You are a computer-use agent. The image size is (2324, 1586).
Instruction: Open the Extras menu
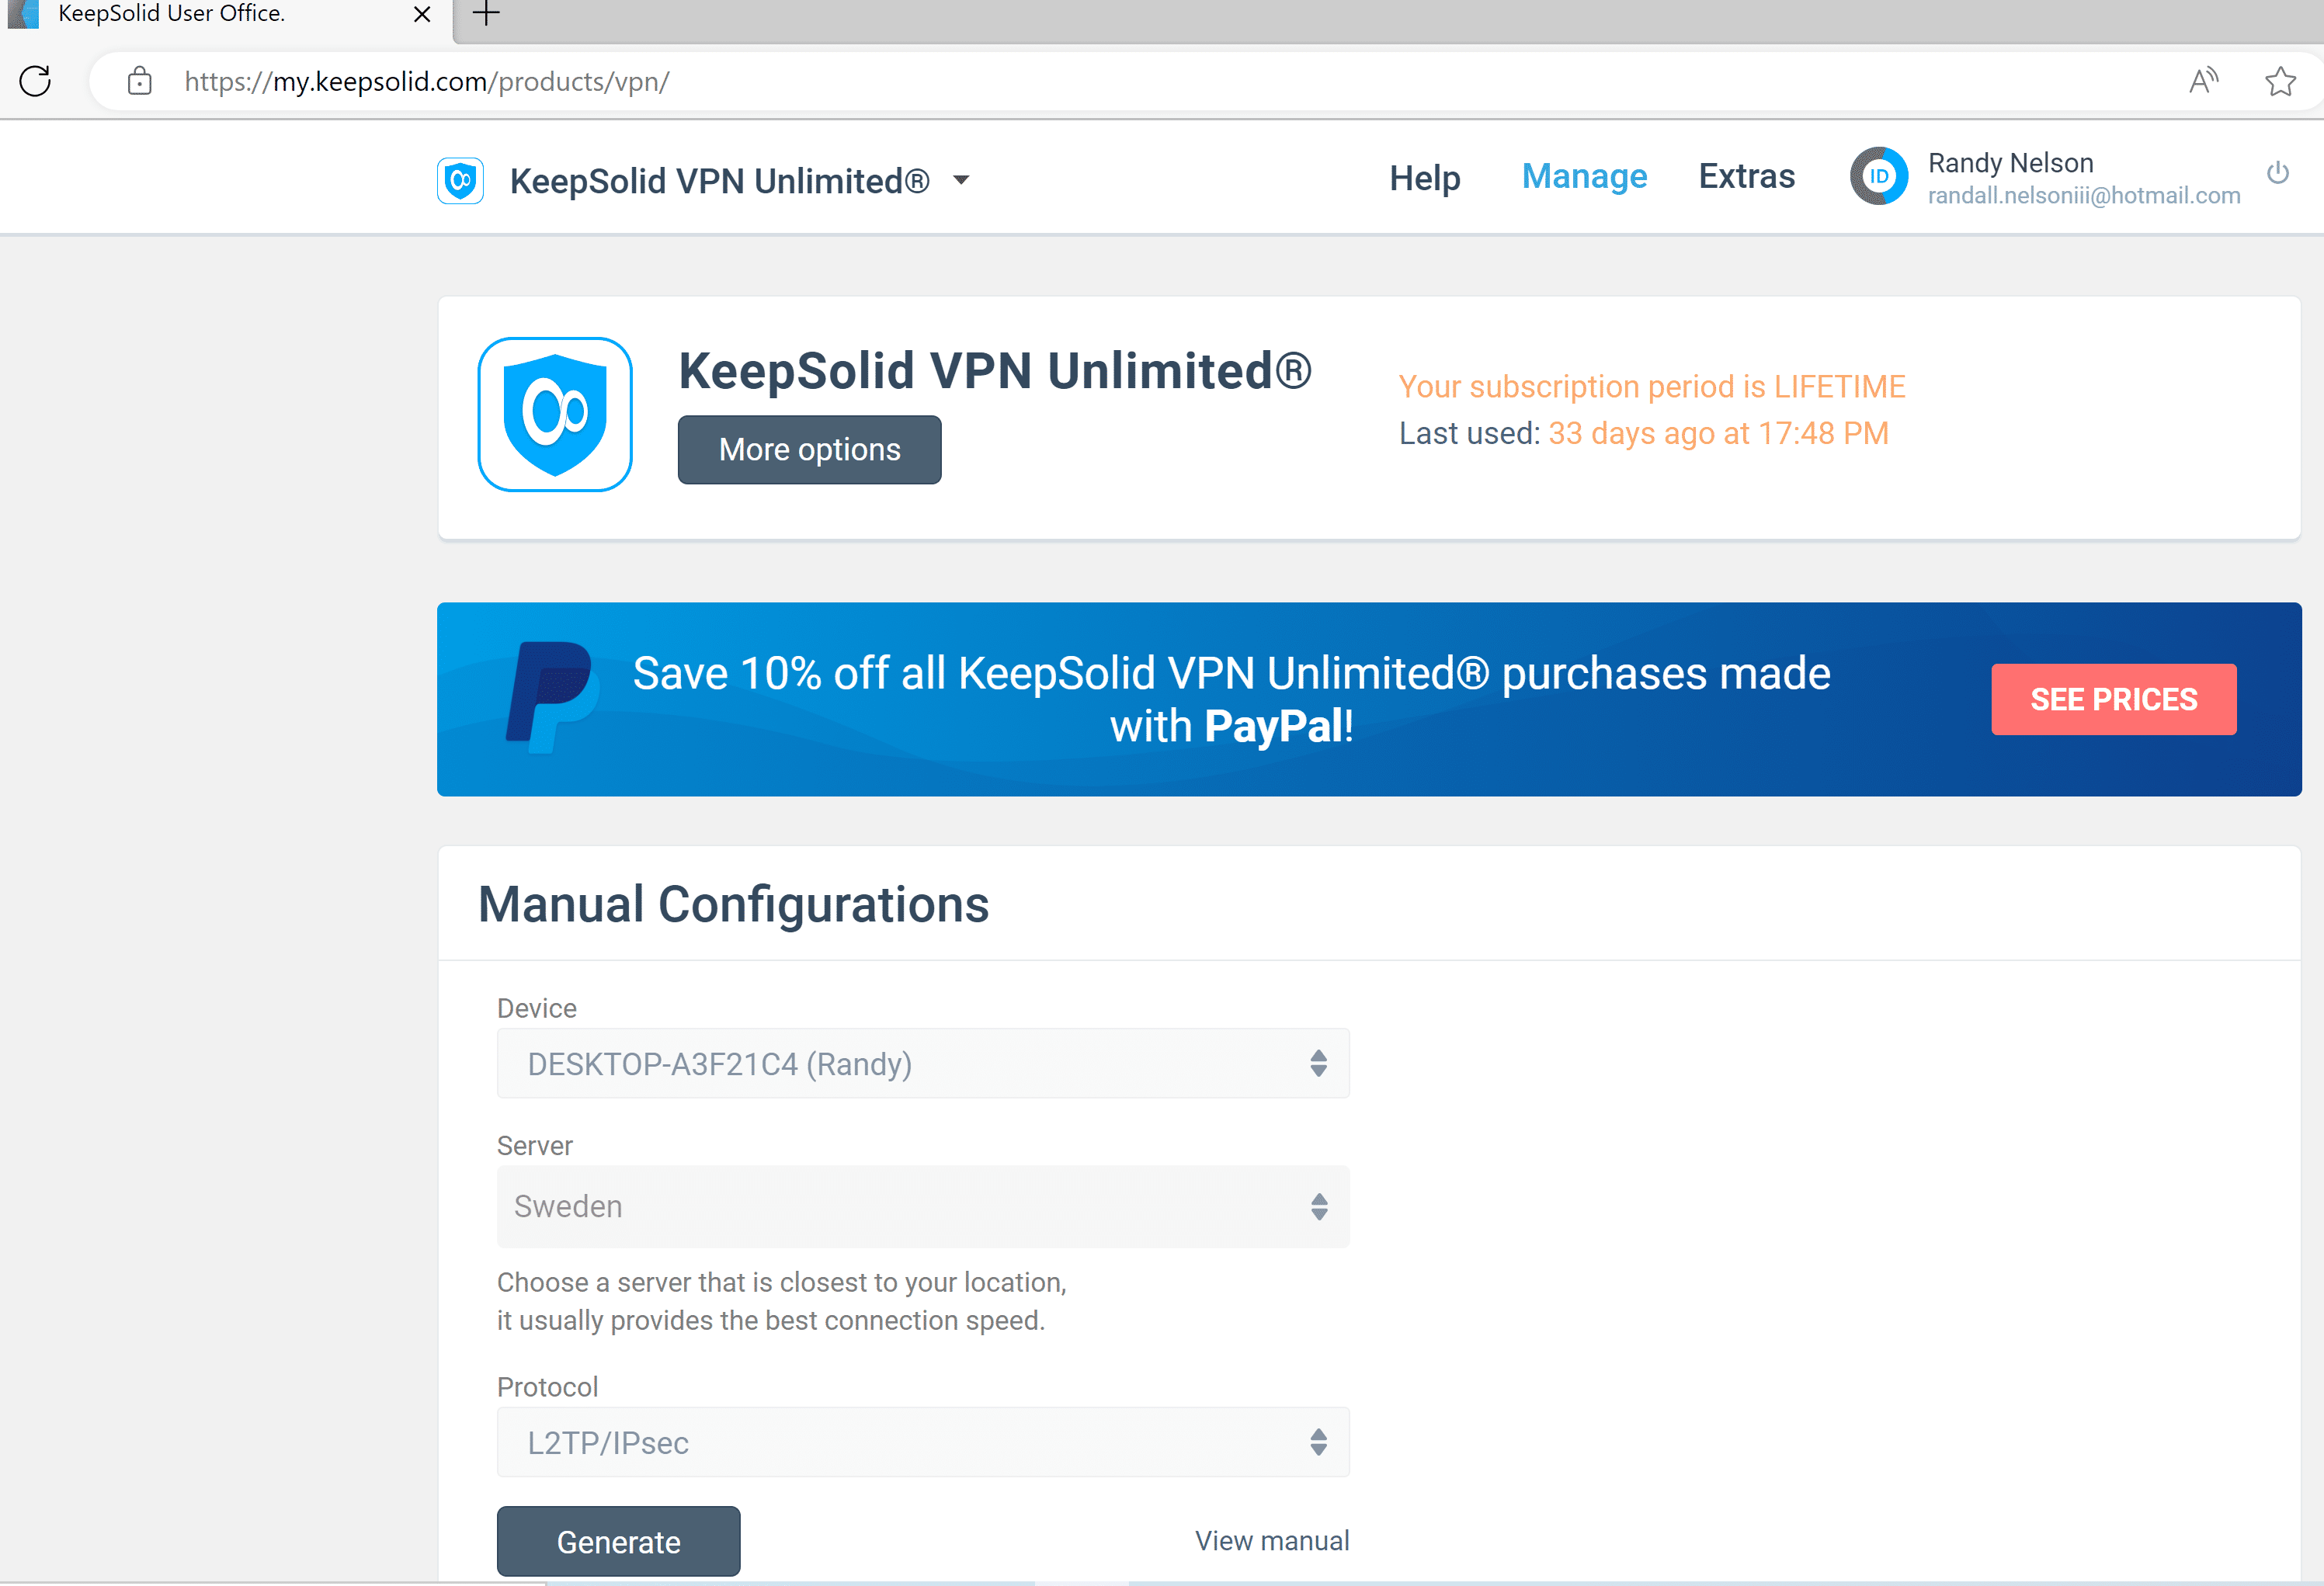[1746, 176]
